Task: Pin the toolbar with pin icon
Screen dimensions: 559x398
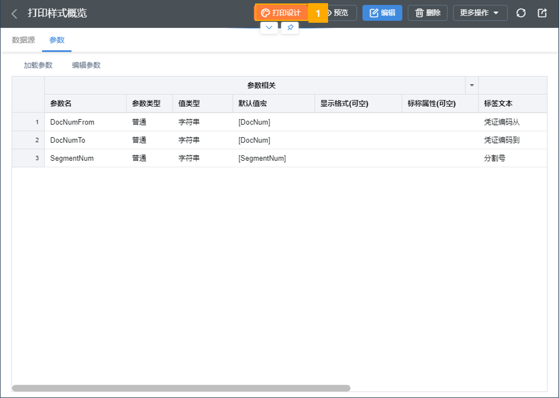Action: coord(290,28)
